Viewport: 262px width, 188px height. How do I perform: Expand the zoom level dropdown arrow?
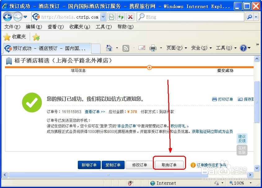coord(251,183)
